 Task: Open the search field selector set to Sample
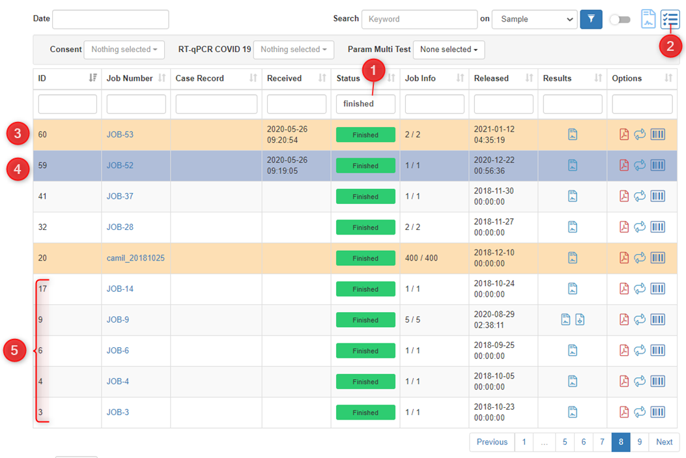click(535, 20)
